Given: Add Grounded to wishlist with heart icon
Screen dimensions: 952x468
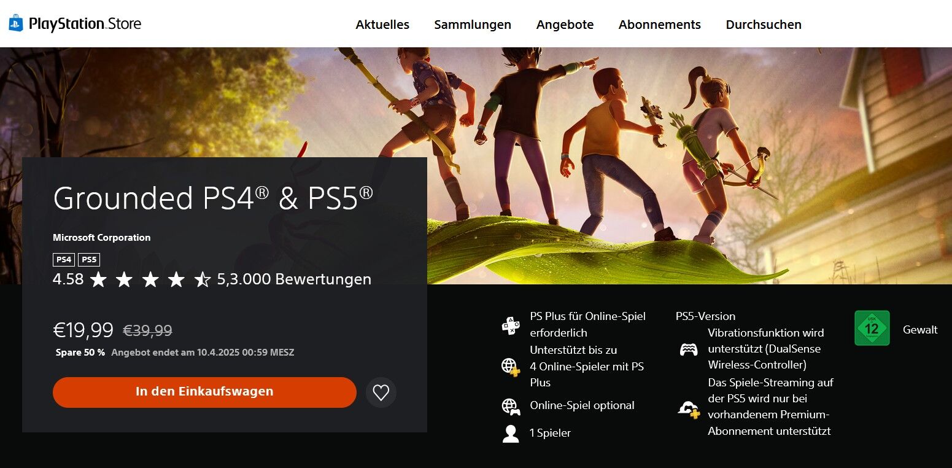Looking at the screenshot, I should tap(381, 392).
